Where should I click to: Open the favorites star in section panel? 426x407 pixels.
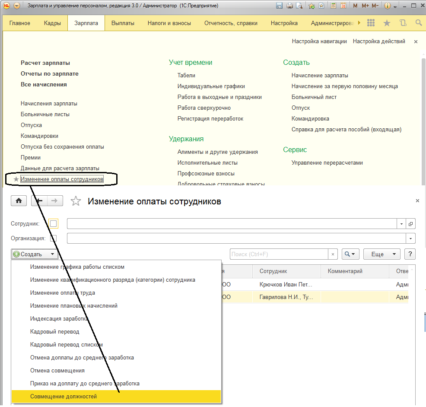(387, 23)
